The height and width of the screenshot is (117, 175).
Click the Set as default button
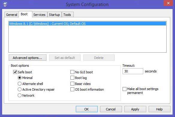pyautogui.click(x=65, y=58)
